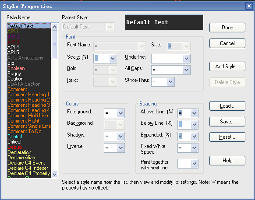Image resolution: width=255 pixels, height=200 pixels.
Task: Select the Declare Alias style
Action: pos(29,158)
